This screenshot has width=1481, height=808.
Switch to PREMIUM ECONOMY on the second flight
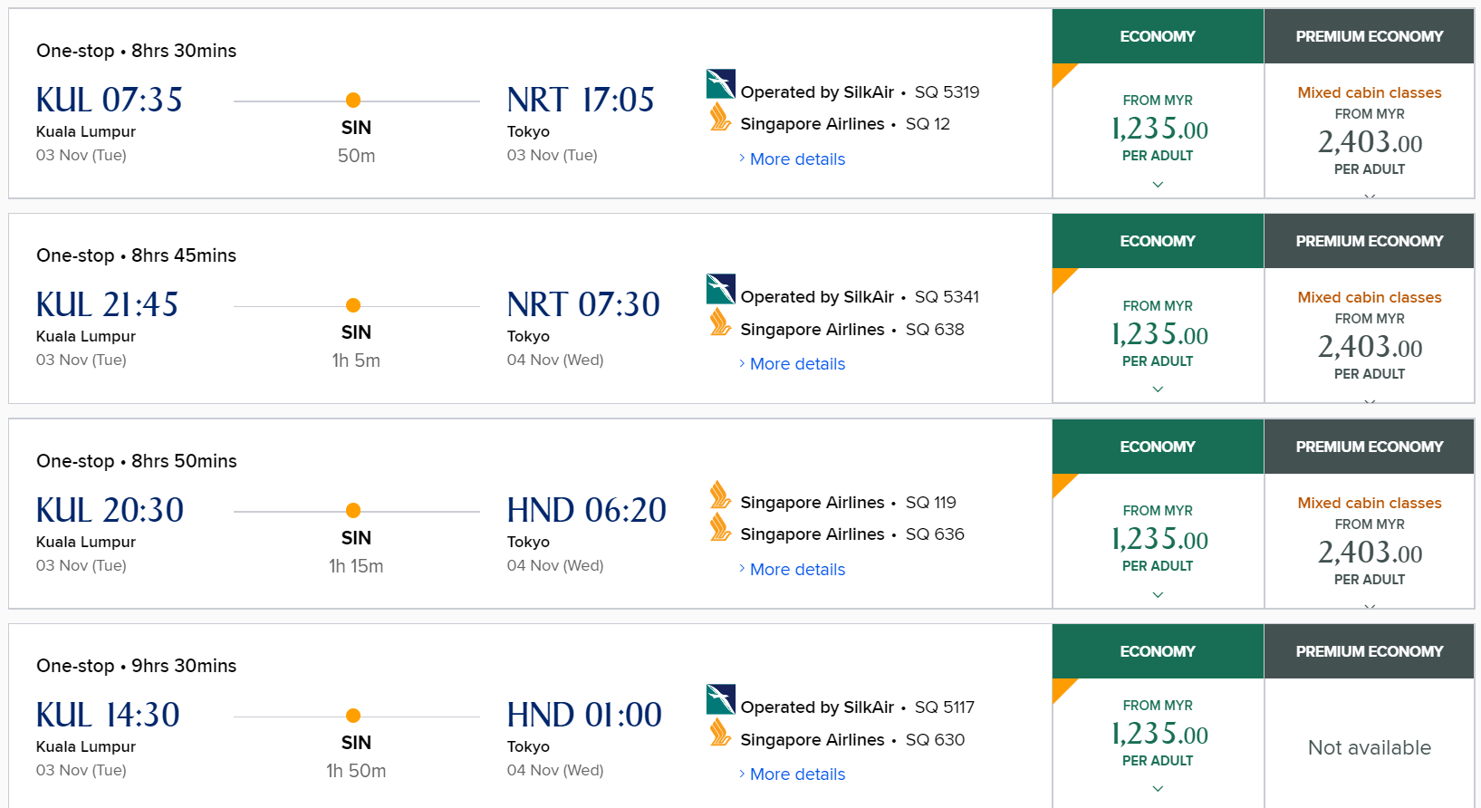click(x=1369, y=241)
